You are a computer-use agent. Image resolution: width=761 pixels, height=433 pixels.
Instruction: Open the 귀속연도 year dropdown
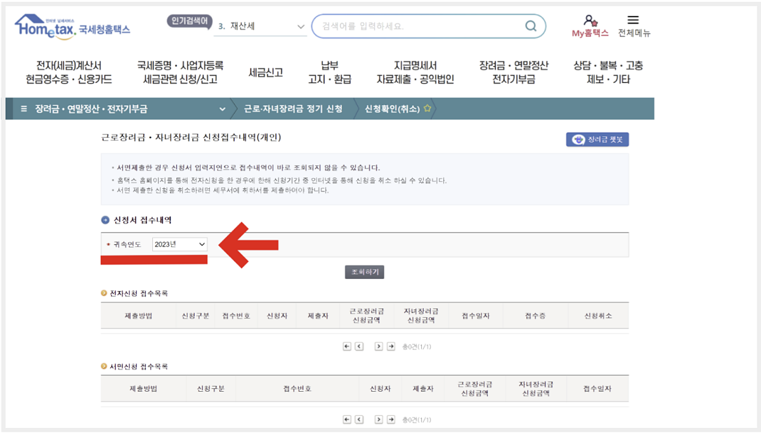tap(179, 244)
